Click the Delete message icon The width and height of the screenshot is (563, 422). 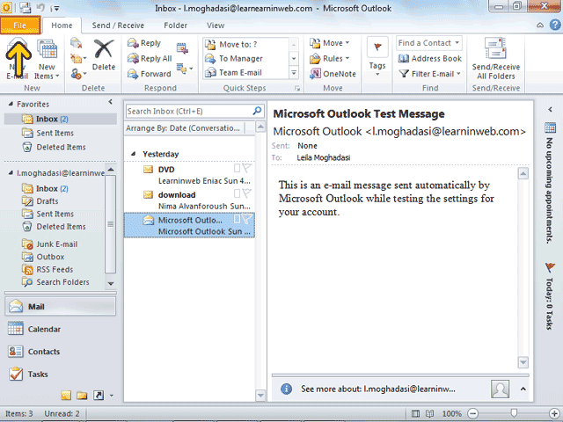(104, 55)
